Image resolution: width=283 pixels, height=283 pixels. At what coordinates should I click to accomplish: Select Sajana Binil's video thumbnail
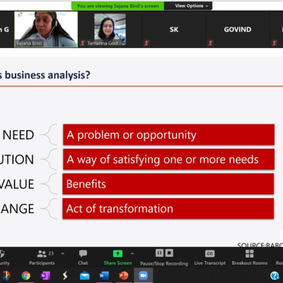click(46, 30)
